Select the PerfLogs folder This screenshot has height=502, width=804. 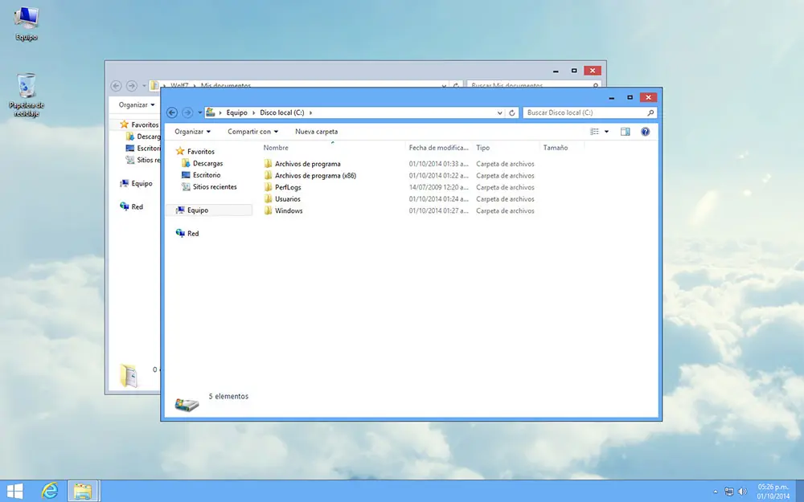click(282, 187)
